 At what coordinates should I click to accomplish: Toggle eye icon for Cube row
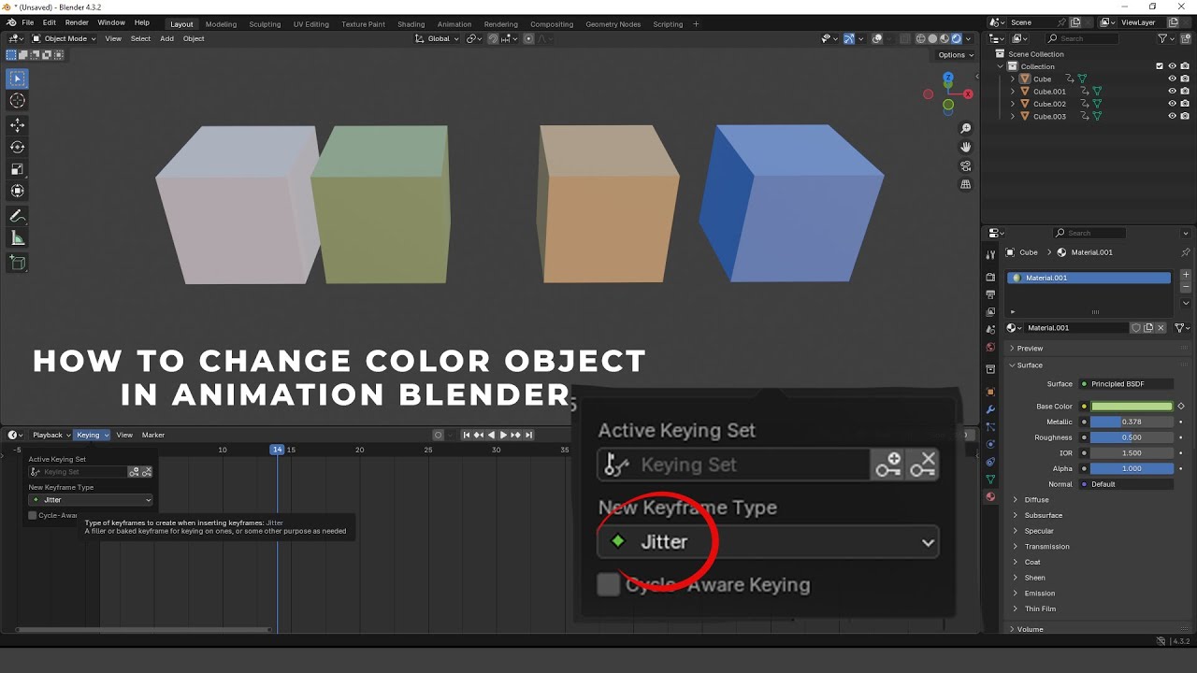point(1172,79)
